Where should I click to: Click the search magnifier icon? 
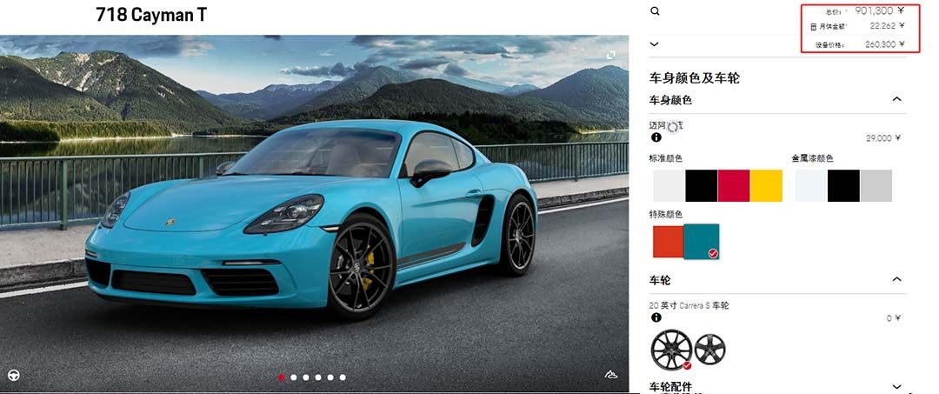(x=655, y=10)
